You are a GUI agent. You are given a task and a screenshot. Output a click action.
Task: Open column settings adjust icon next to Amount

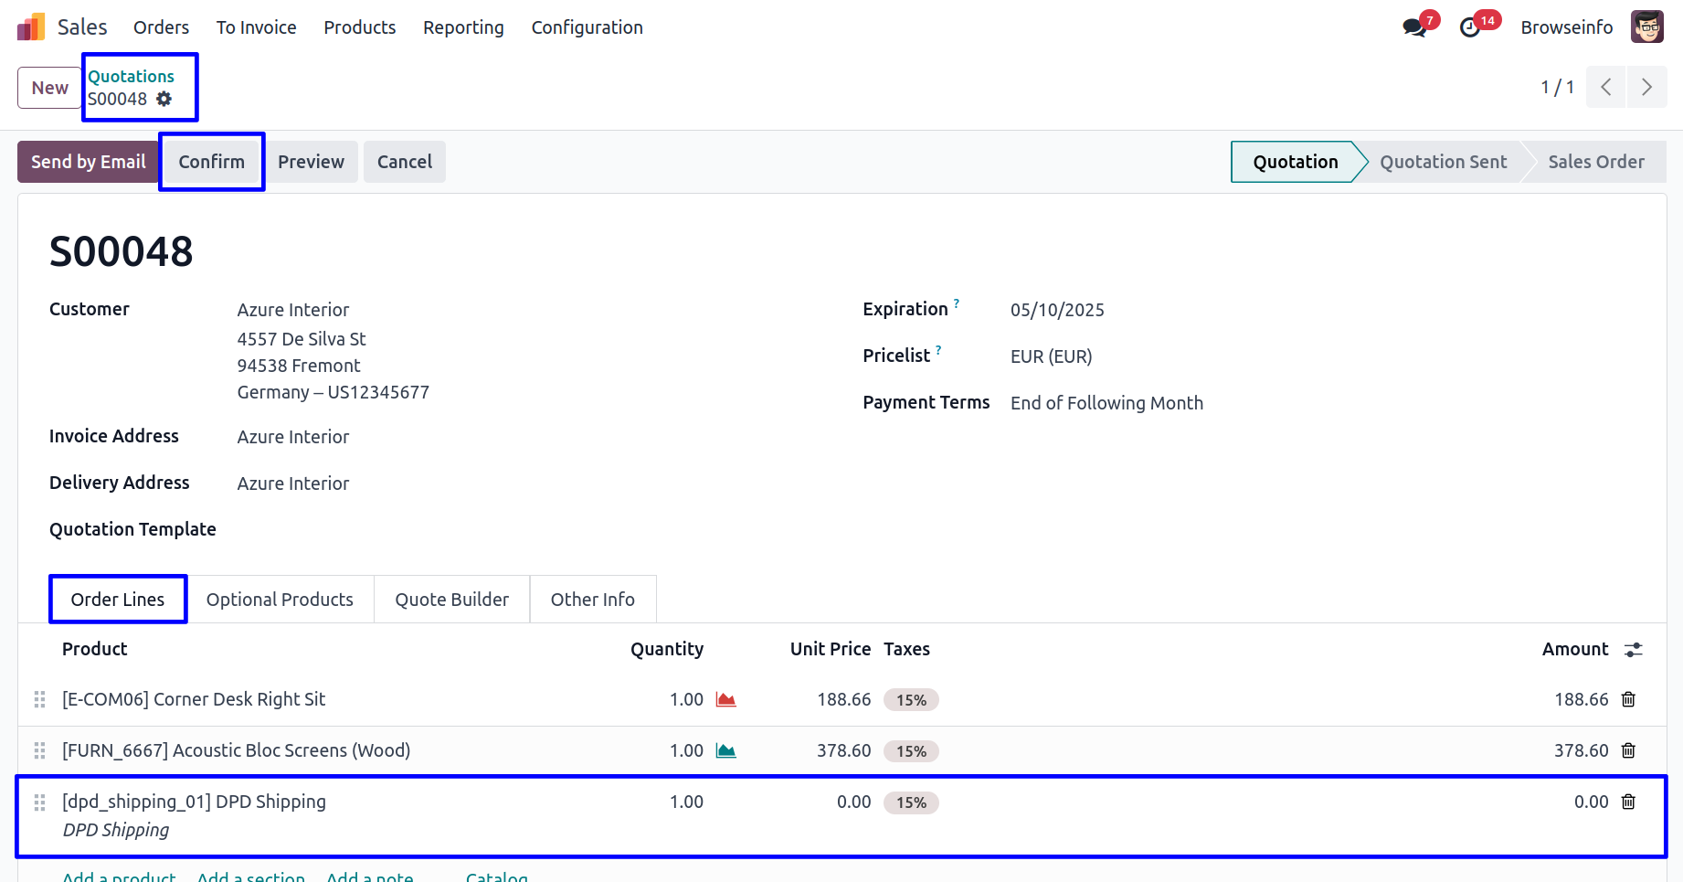(x=1634, y=649)
